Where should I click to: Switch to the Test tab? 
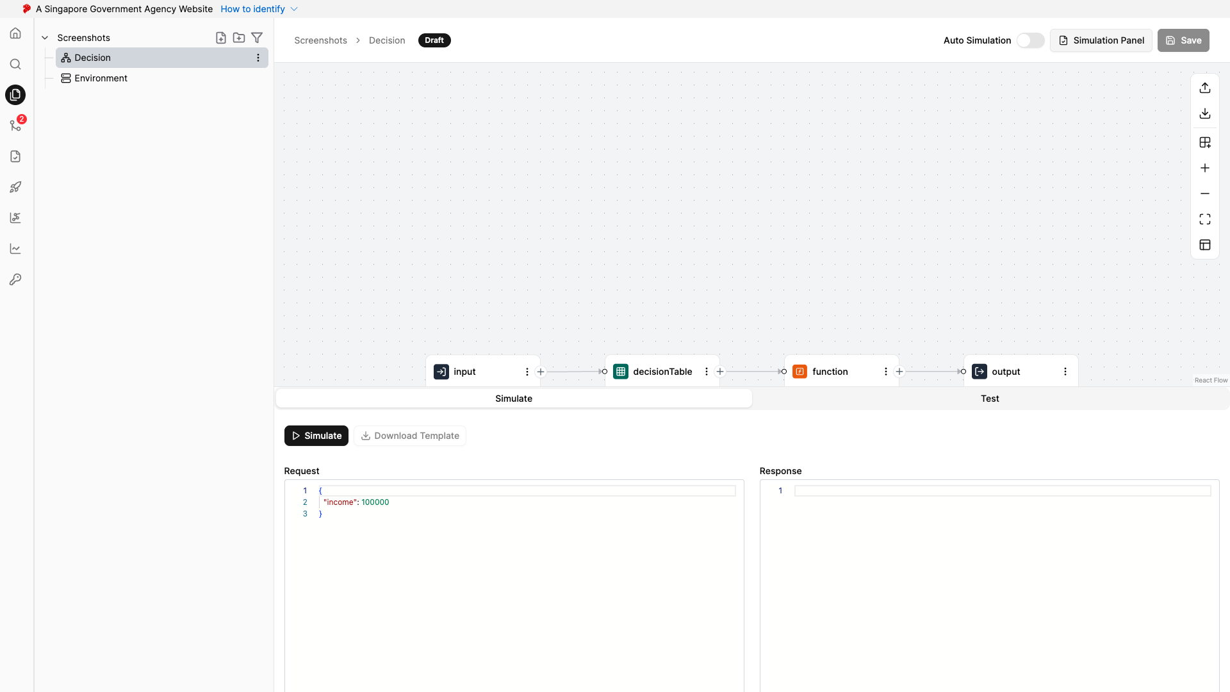[x=990, y=399]
